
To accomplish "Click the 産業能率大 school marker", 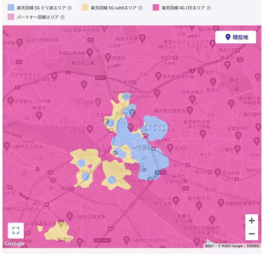I will tap(238, 135).
